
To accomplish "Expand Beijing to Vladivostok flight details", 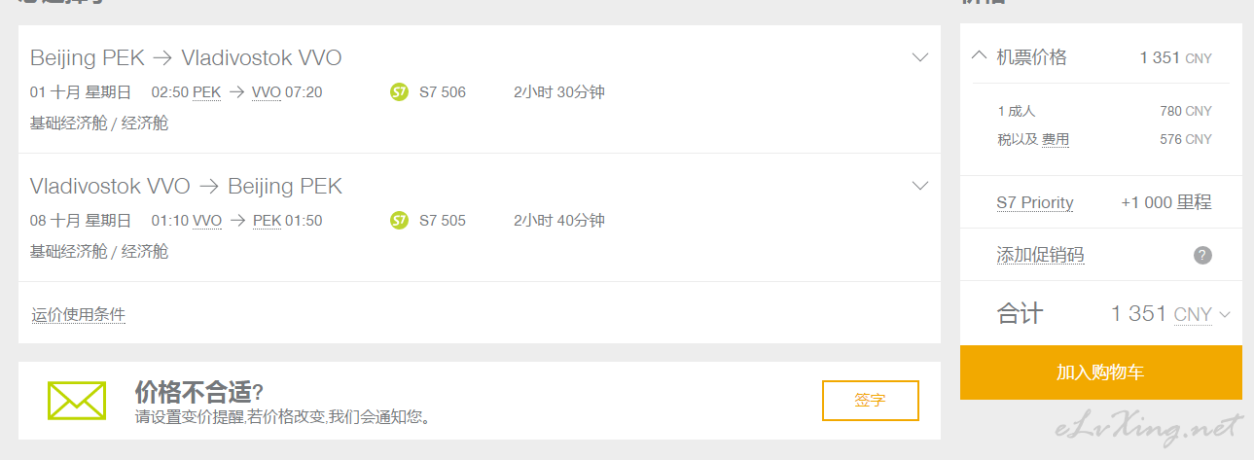I will tap(920, 57).
